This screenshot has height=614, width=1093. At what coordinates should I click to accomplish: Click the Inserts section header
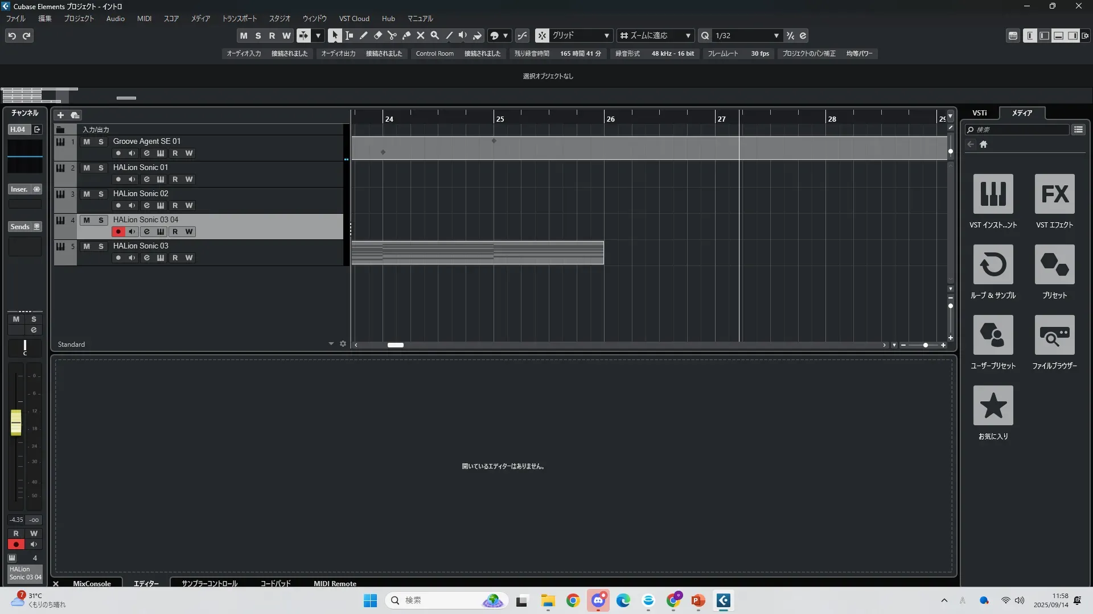coord(19,189)
